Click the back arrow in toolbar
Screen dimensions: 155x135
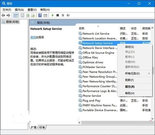coord(3,15)
